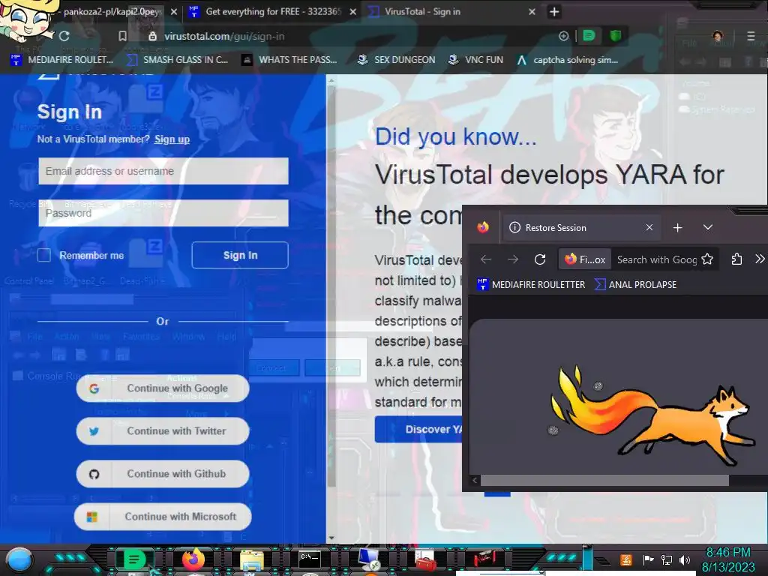Open the green shield extension icon
The height and width of the screenshot is (576, 768).
(615, 36)
